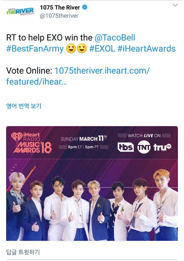Image resolution: width=184 pixels, height=261 pixels.
Task: Open the 1075 The River display name
Action: pos(60,7)
